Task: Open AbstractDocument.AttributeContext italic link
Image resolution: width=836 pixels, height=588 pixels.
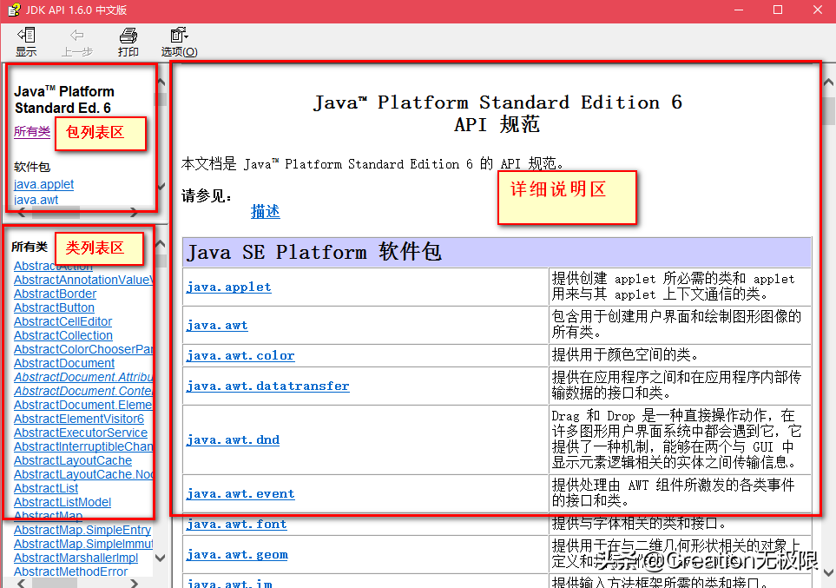Action: 83,377
